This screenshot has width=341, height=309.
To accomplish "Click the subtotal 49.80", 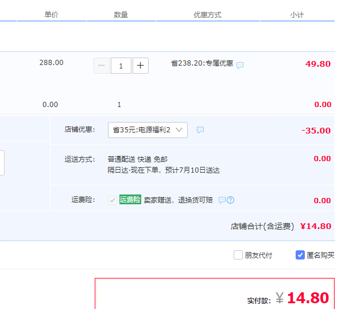I will [x=318, y=64].
